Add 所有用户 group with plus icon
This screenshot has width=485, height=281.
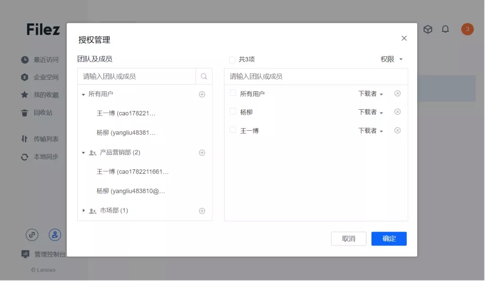point(202,94)
